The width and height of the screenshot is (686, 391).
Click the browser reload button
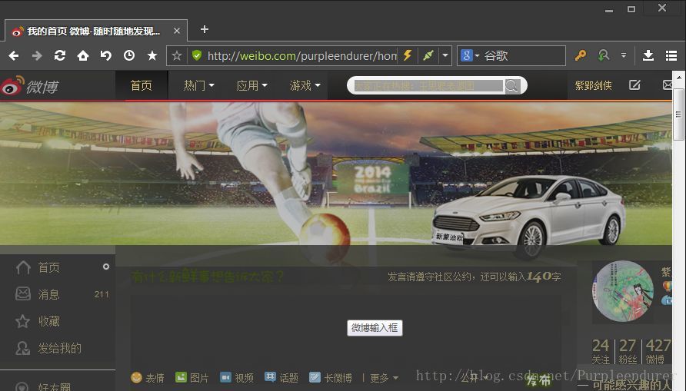59,55
